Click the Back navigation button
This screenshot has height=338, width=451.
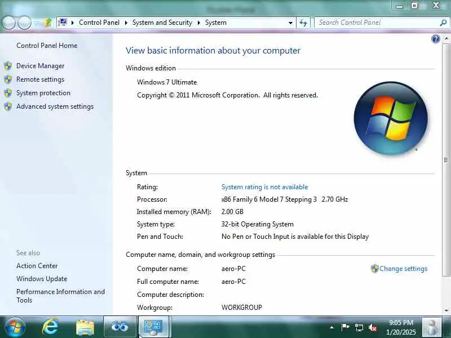[8, 23]
